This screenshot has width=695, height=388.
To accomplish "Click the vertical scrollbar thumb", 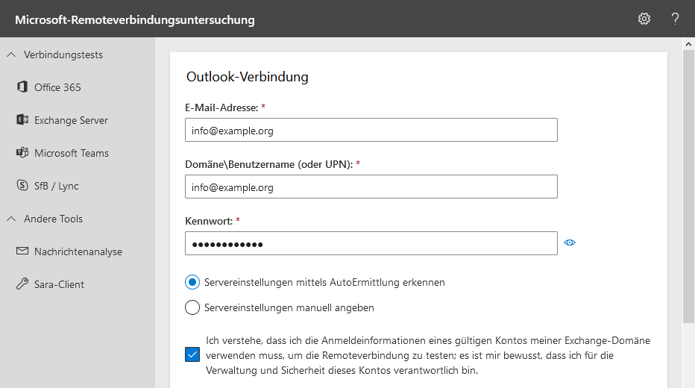I will click(688, 187).
